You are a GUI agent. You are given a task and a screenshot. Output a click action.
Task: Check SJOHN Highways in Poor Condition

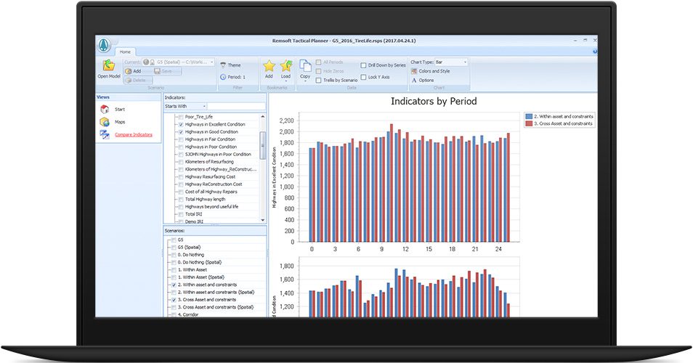click(181, 155)
